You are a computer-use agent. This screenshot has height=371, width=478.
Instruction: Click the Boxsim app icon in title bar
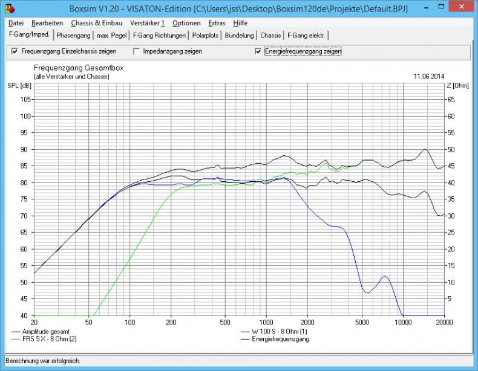(8, 8)
